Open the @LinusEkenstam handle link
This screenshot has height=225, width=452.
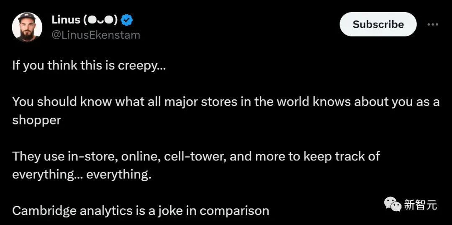coord(95,35)
